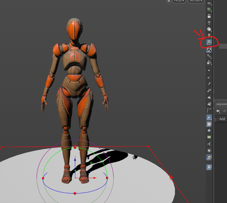Select high quality lighting with shadows

(209, 42)
